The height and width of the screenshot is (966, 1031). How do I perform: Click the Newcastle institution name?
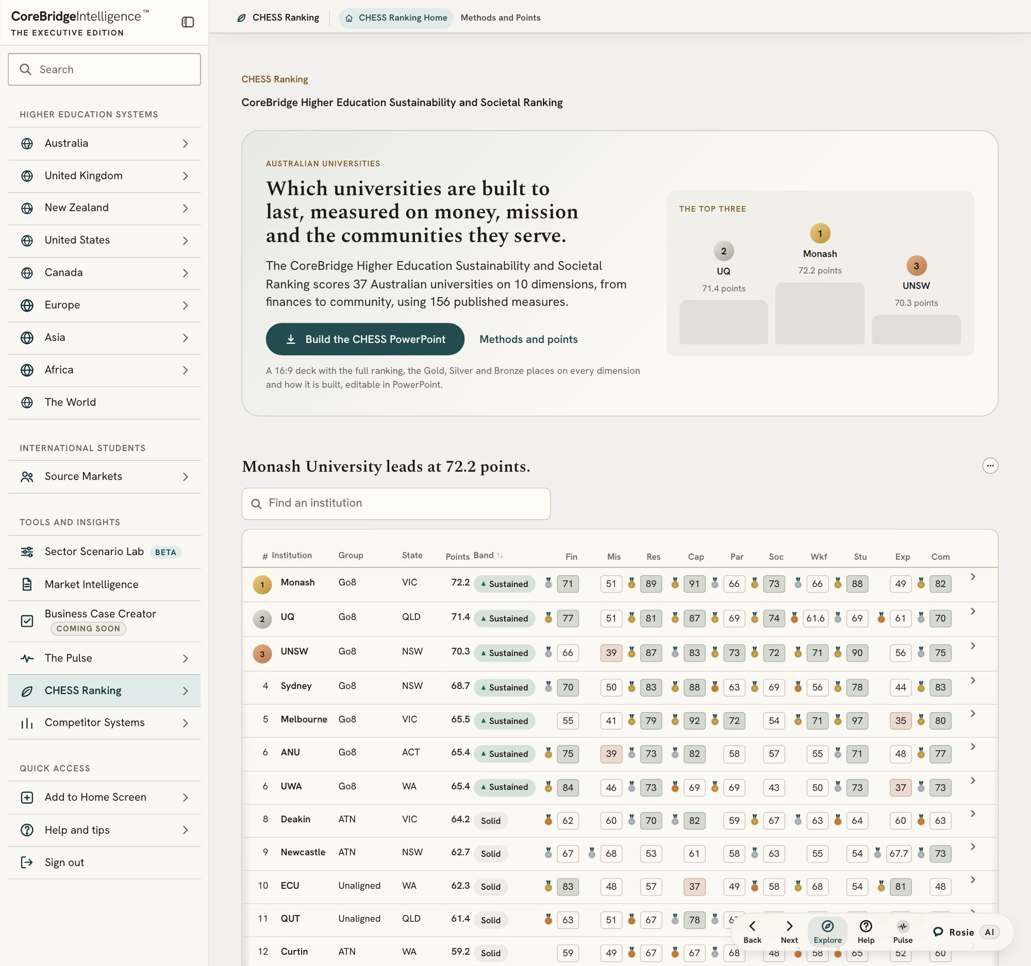[303, 853]
